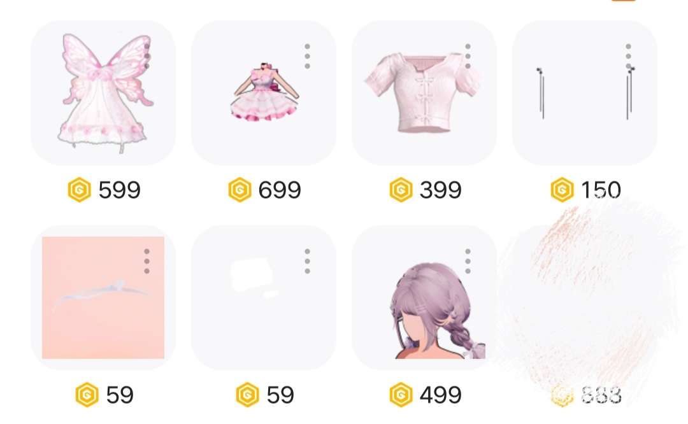Select the pink square background item

(103, 298)
